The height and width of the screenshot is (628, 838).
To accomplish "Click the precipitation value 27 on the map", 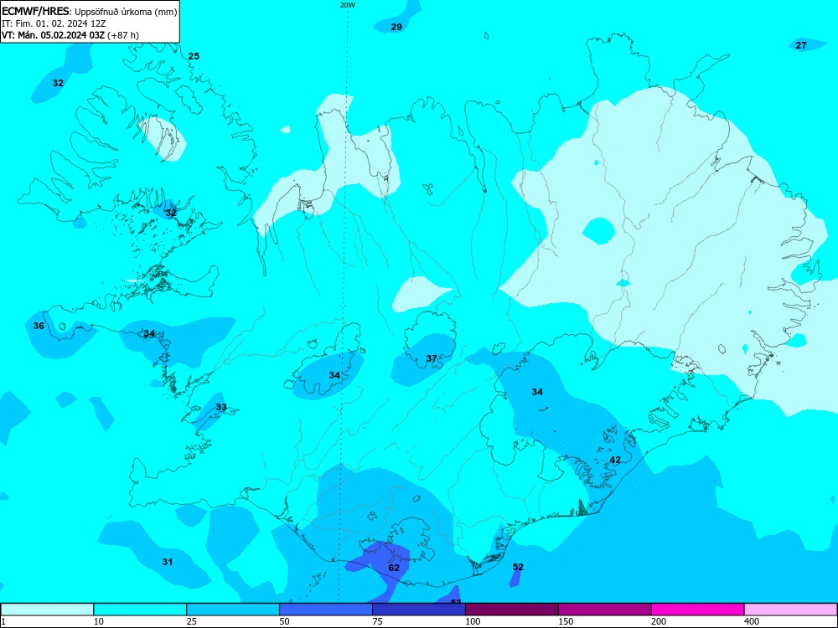I will pos(801,45).
